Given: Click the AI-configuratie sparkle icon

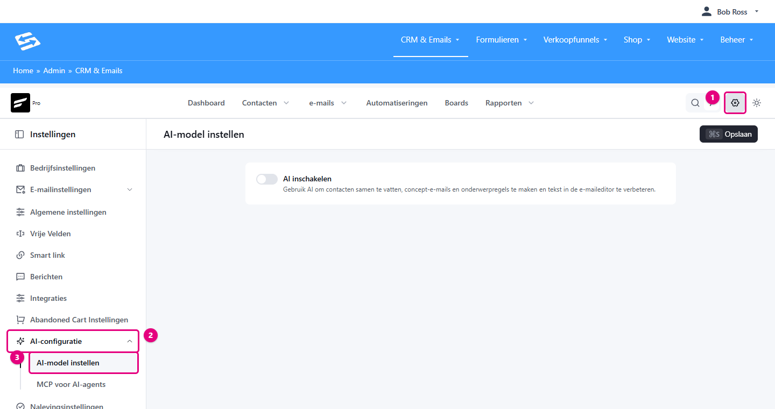Looking at the screenshot, I should click(20, 341).
